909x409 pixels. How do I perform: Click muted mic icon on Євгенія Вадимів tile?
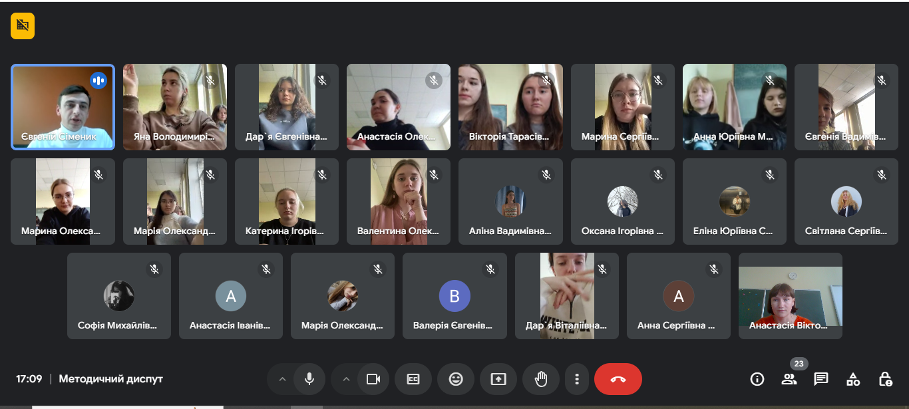coord(882,80)
